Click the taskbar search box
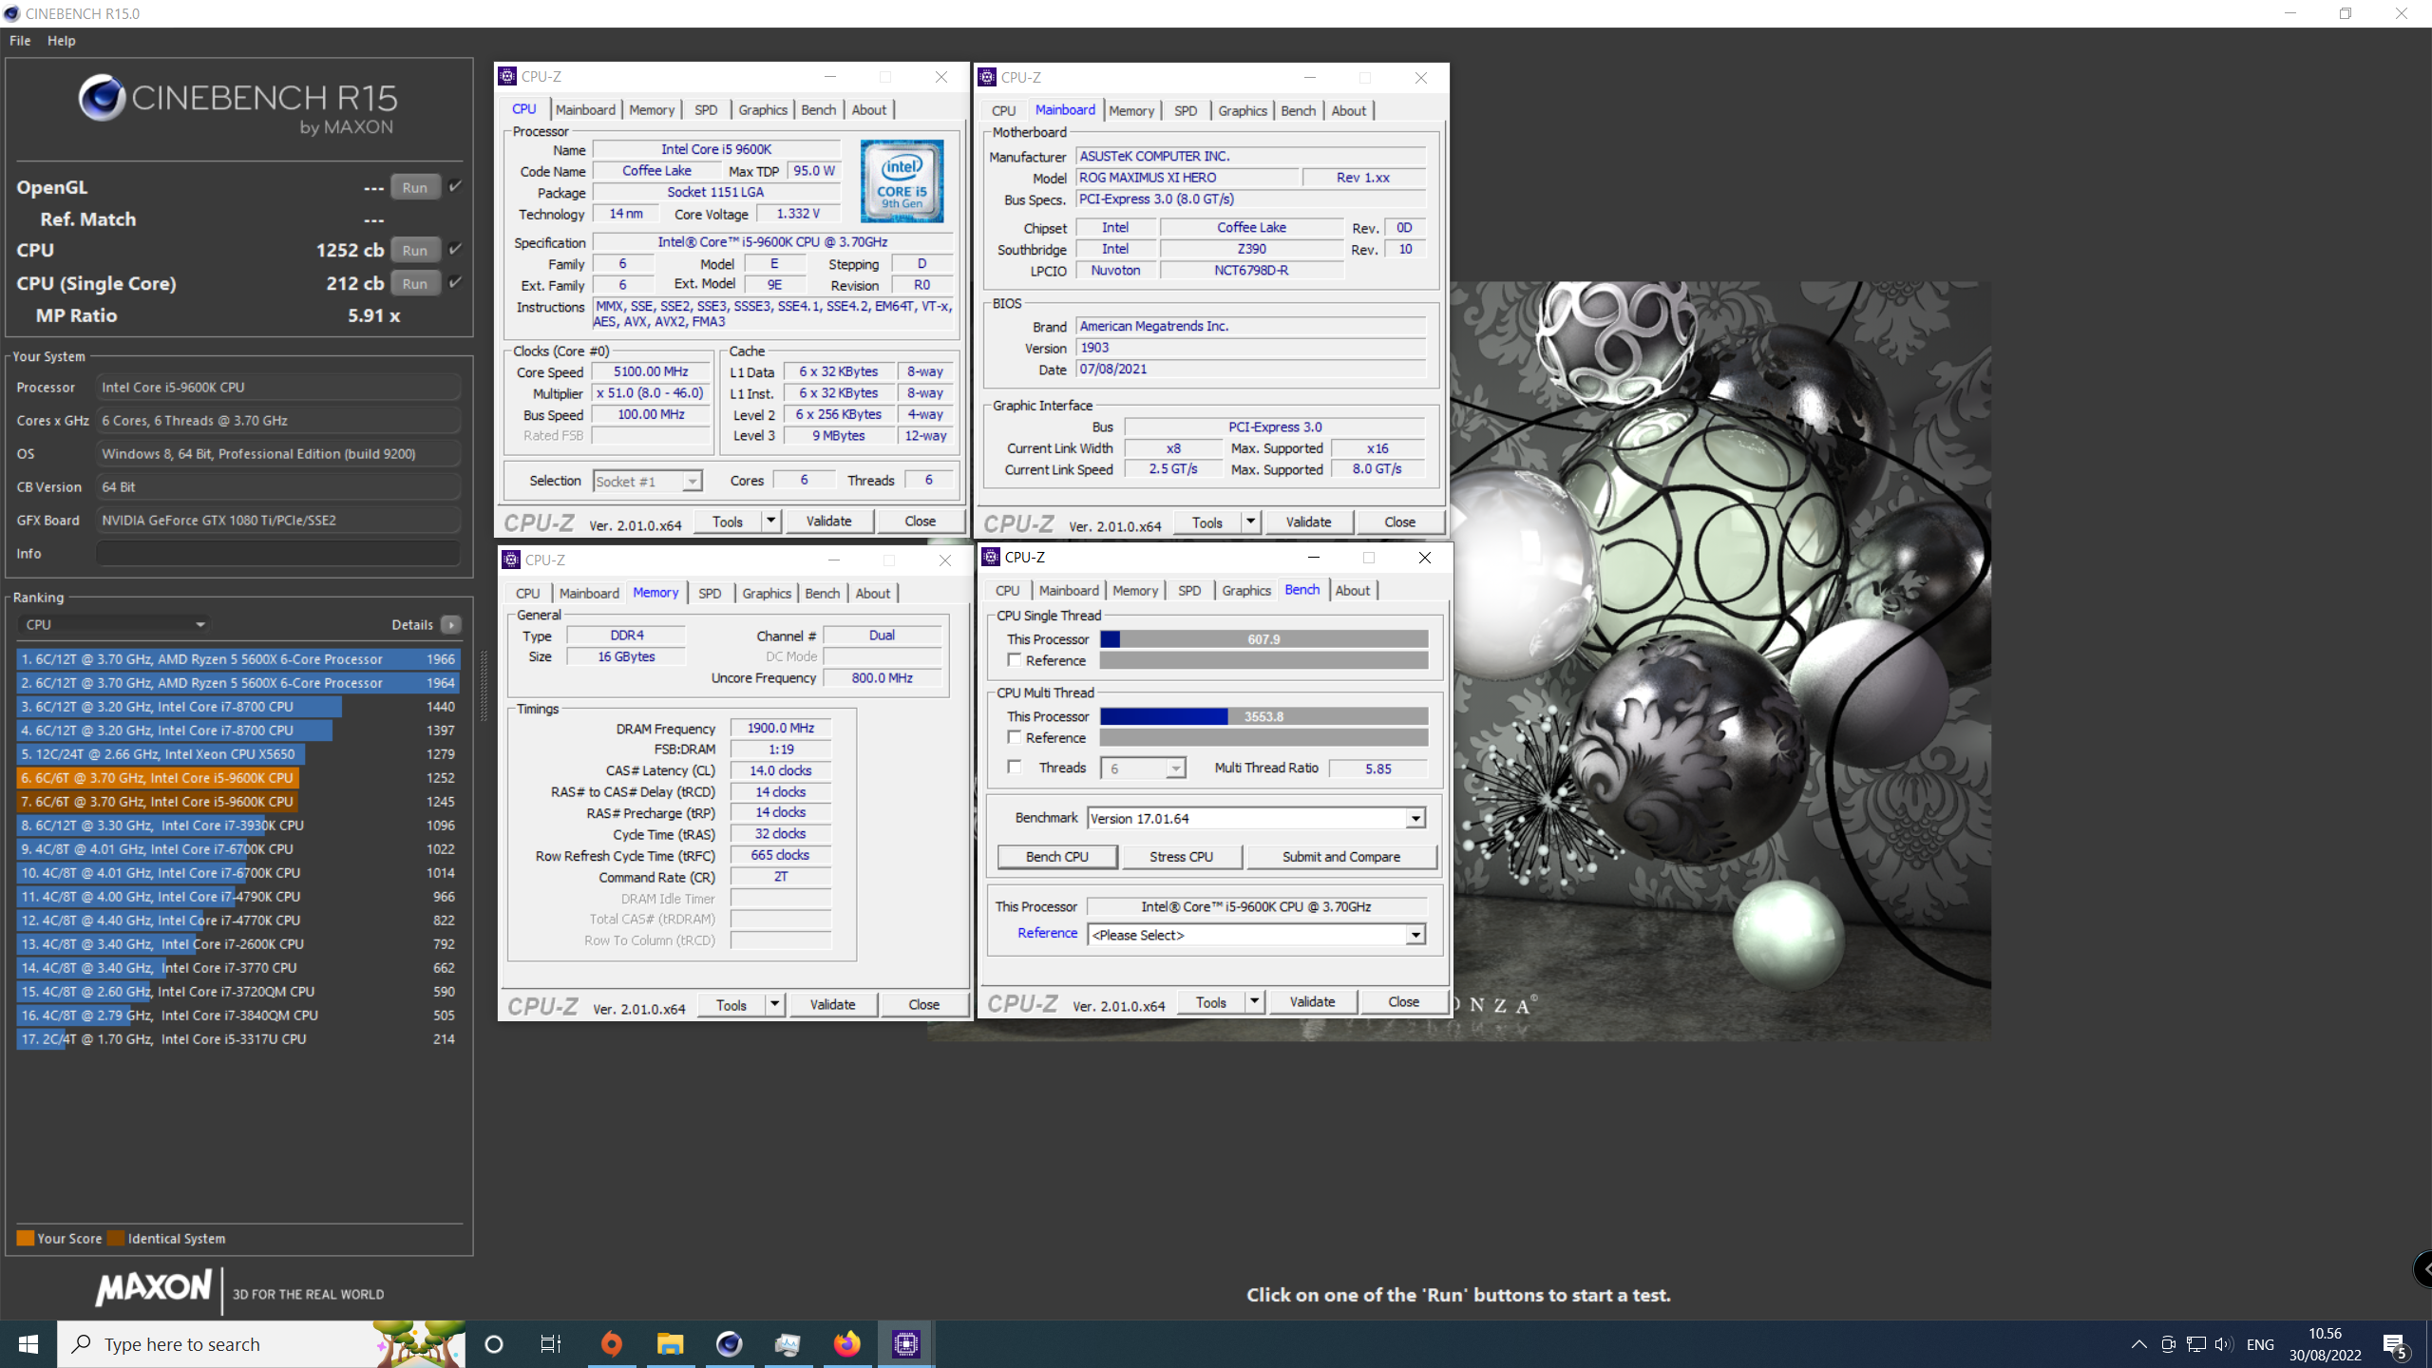Viewport: 2432px width, 1368px height. point(261,1344)
